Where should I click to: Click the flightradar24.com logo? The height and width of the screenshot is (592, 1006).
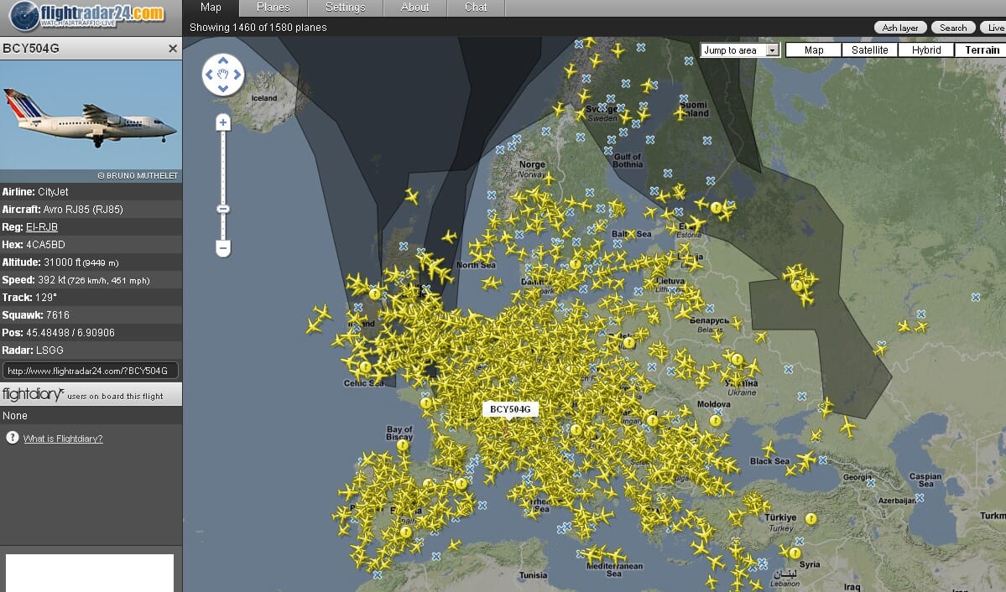pyautogui.click(x=88, y=15)
